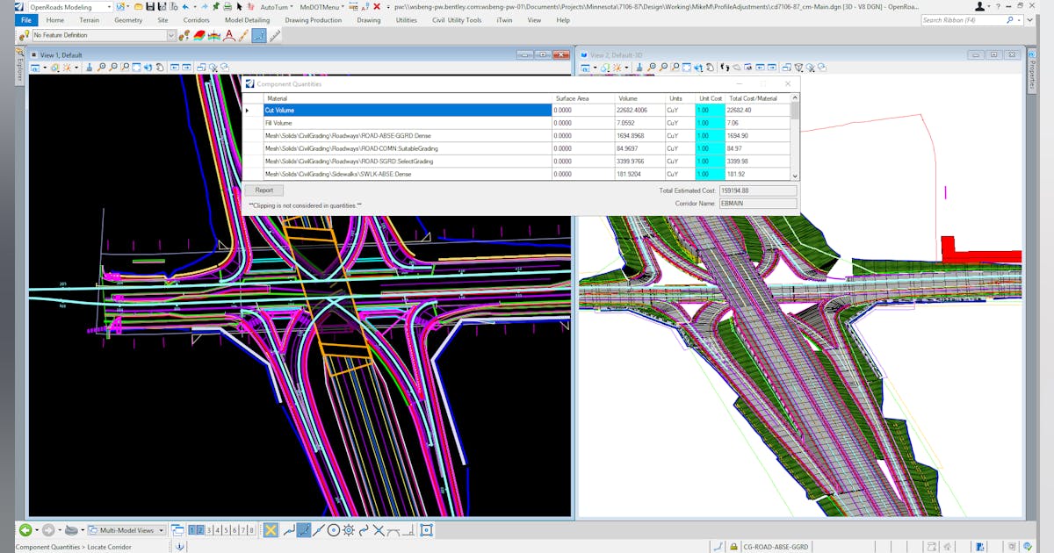Click the green Back navigation button
Screen dimensions: 1054x553
25,529
